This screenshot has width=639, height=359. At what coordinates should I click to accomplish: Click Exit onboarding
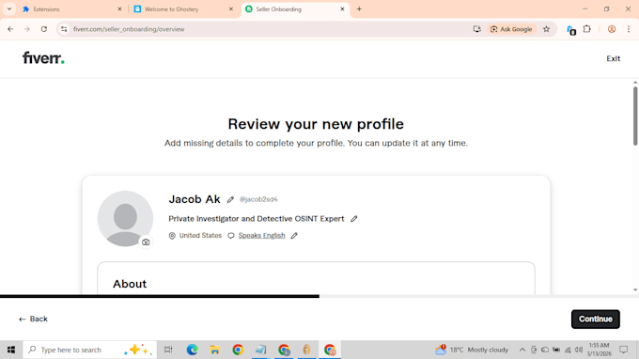point(613,58)
